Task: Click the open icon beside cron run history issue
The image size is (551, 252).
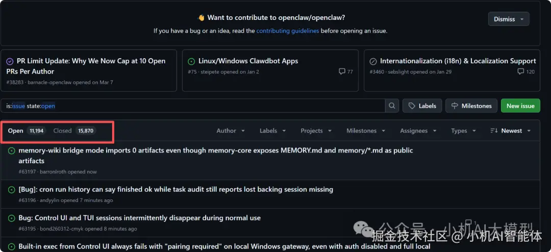Action: click(x=11, y=190)
